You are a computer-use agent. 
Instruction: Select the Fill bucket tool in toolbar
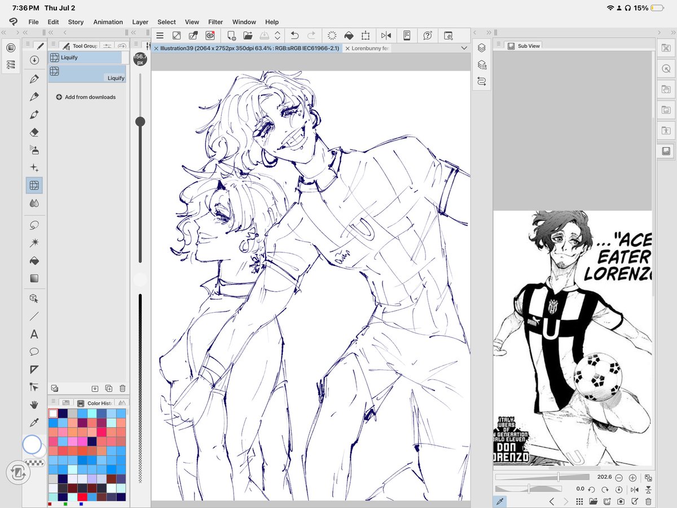pyautogui.click(x=34, y=261)
